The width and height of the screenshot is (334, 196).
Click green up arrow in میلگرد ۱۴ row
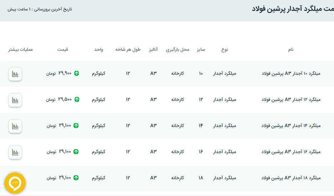tap(76, 126)
